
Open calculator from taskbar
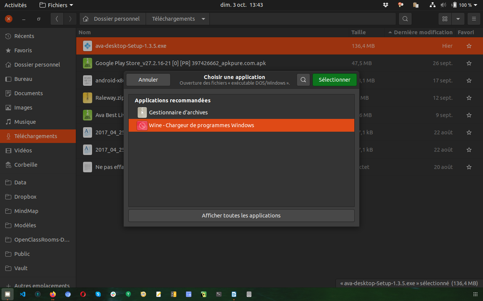click(x=174, y=294)
